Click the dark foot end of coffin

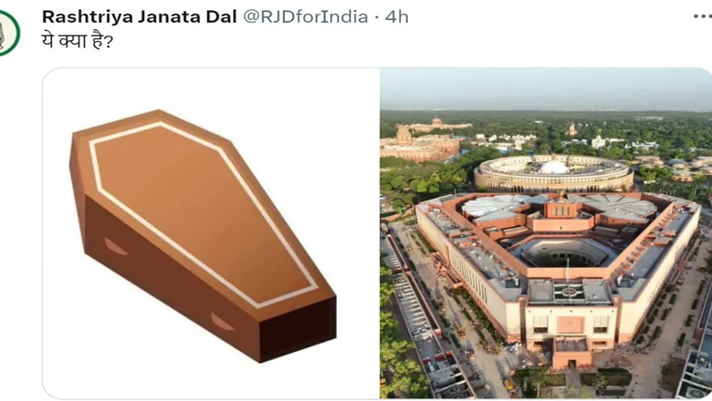click(298, 329)
